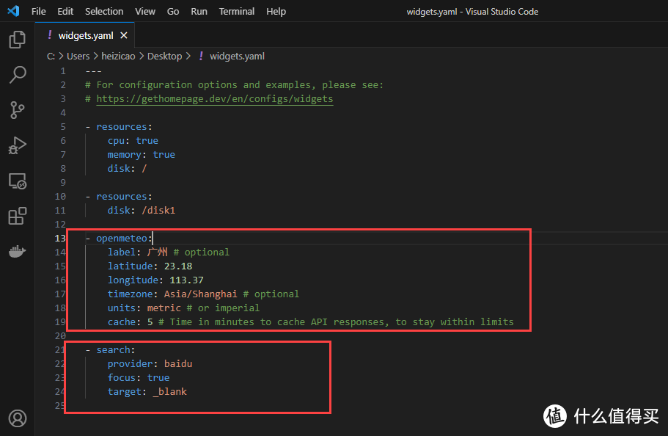The width and height of the screenshot is (668, 436).
Task: Open the gethomepage.dev widgets link
Action: point(214,98)
